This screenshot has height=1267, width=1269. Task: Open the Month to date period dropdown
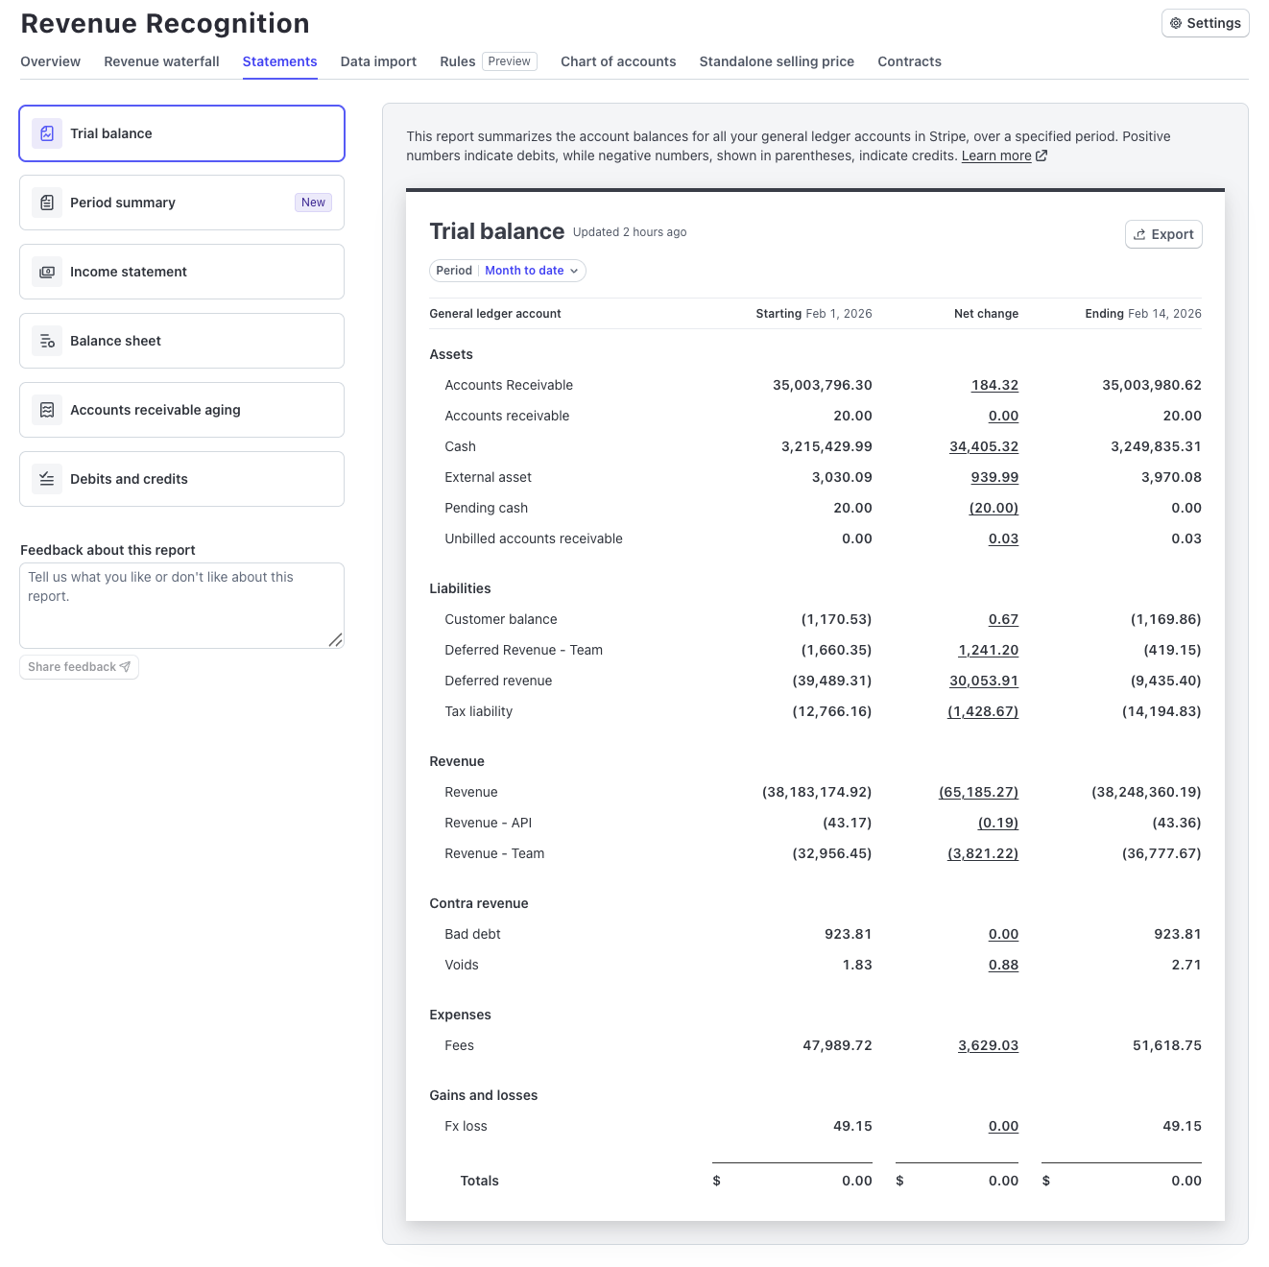[x=523, y=271]
